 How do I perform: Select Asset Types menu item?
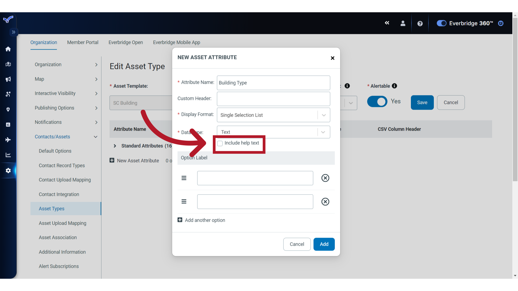pyautogui.click(x=66, y=209)
